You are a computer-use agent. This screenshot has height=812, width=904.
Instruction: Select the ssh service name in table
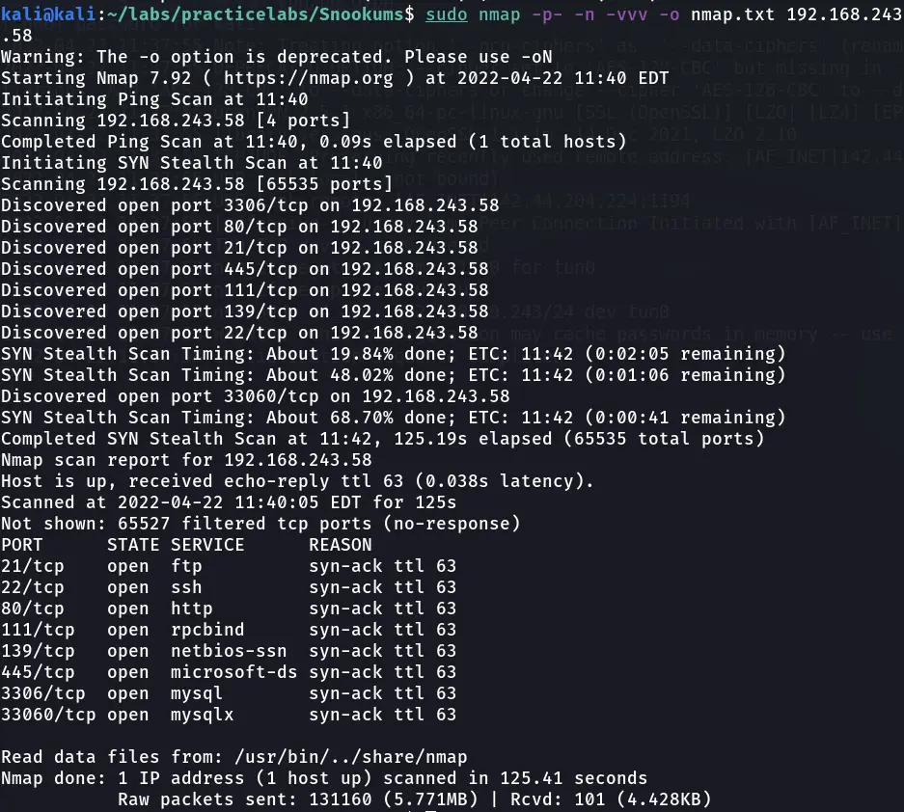(186, 587)
